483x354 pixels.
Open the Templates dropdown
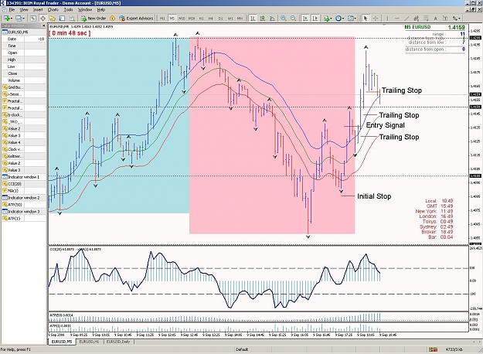[352, 19]
